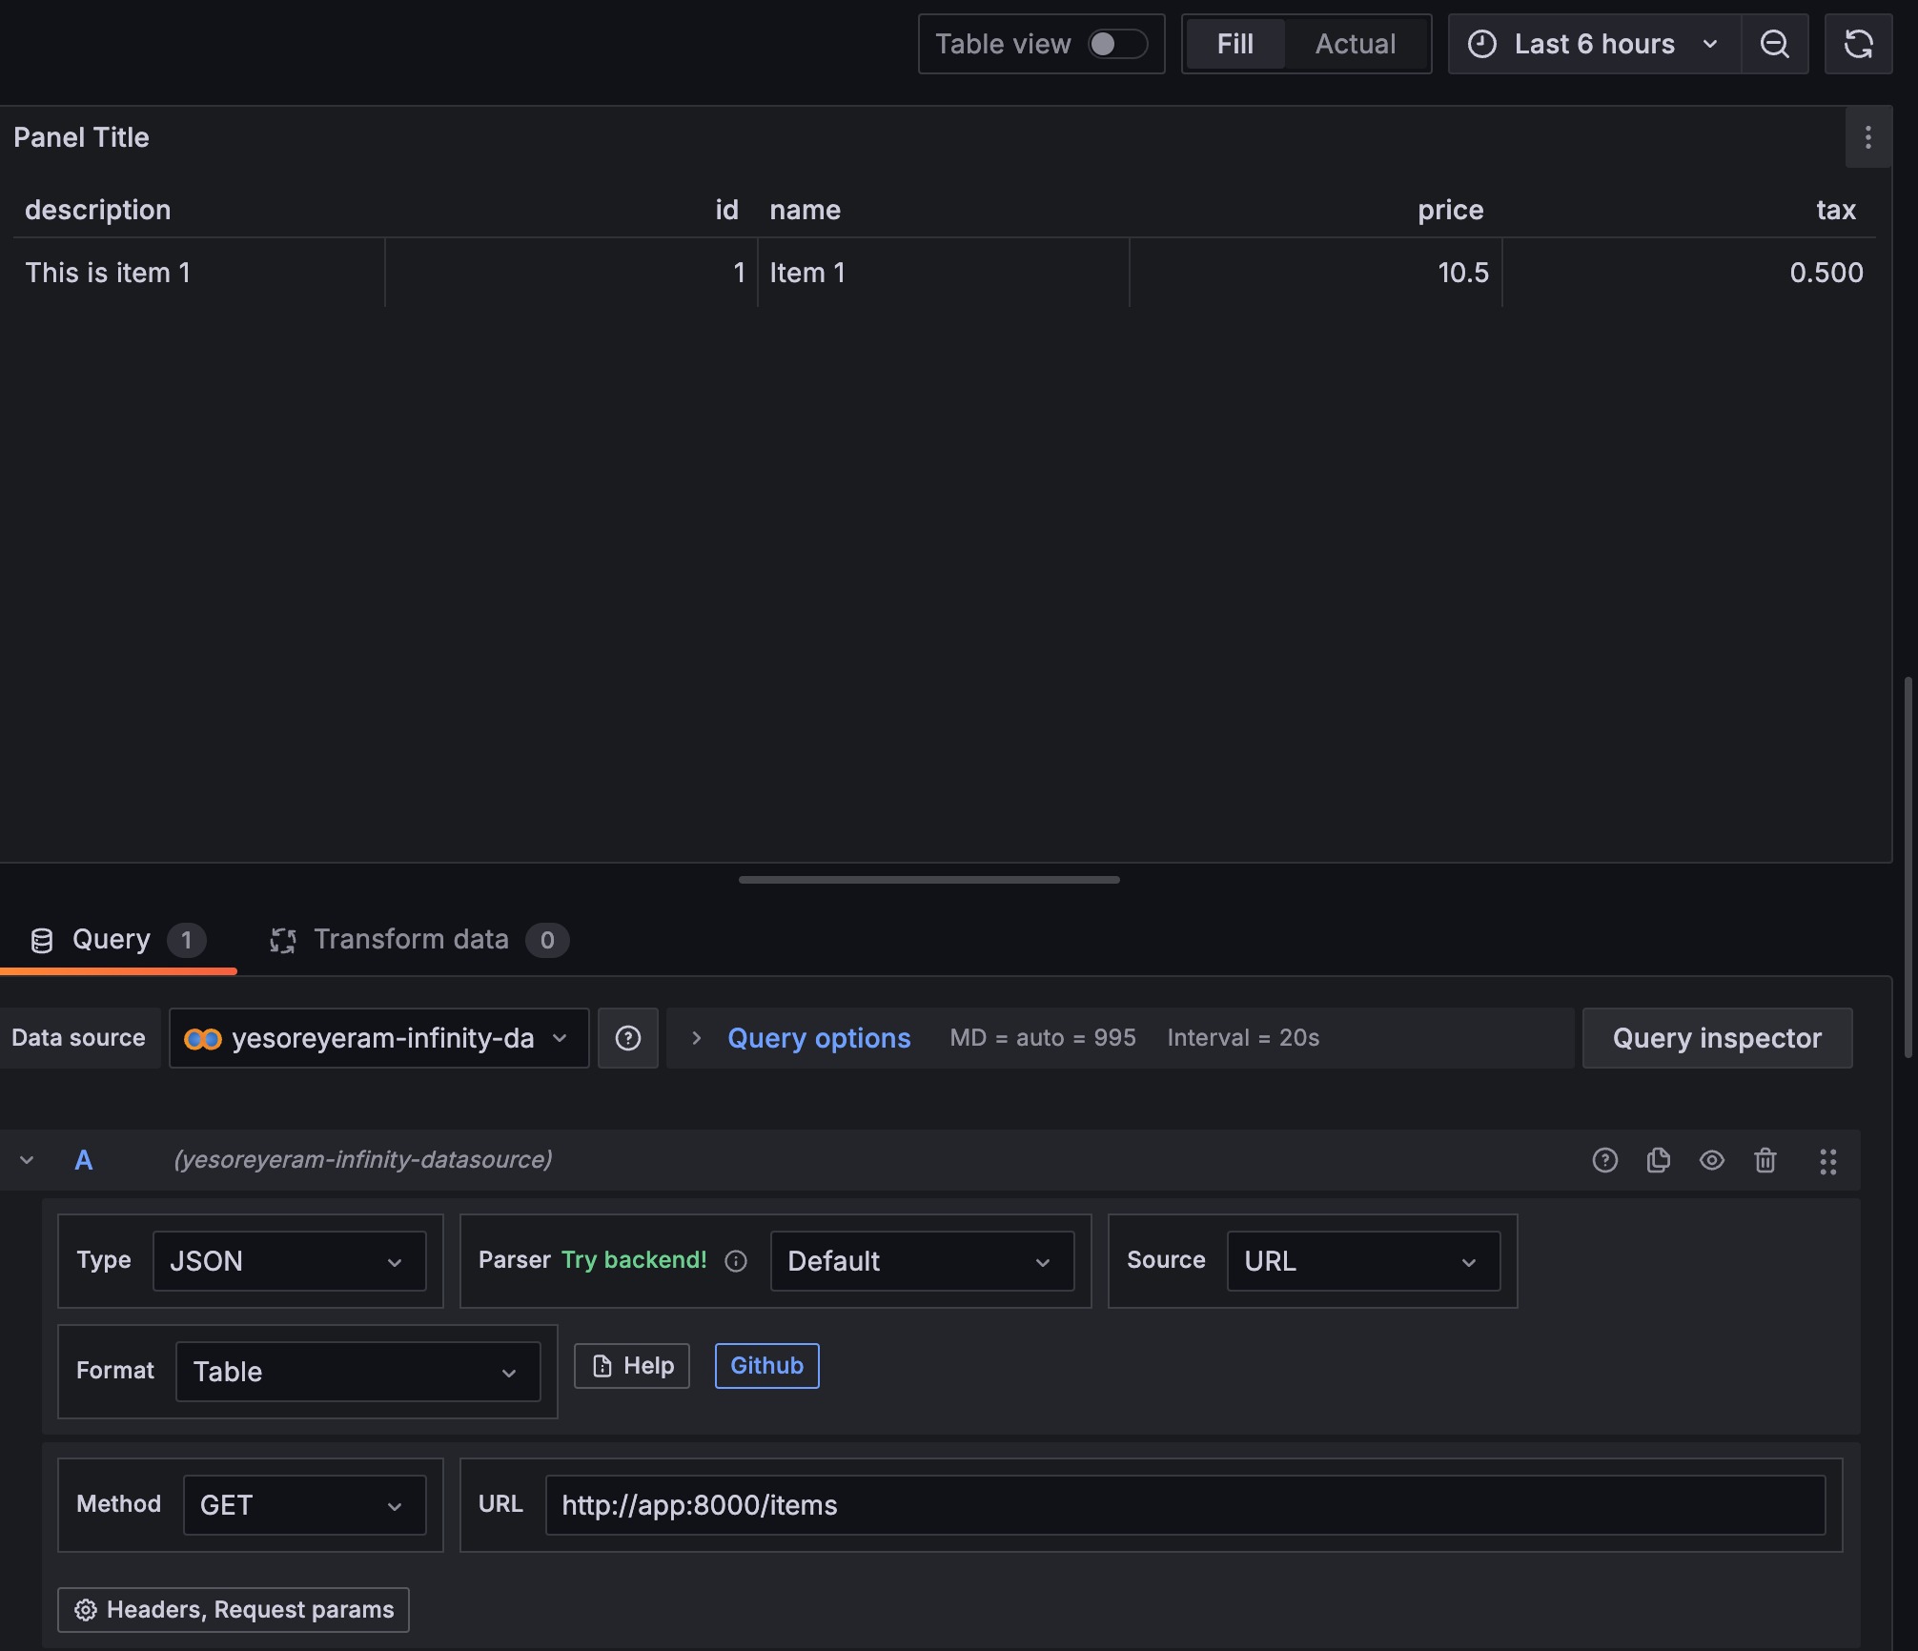
Task: Click the Query inspector button
Action: coord(1718,1037)
